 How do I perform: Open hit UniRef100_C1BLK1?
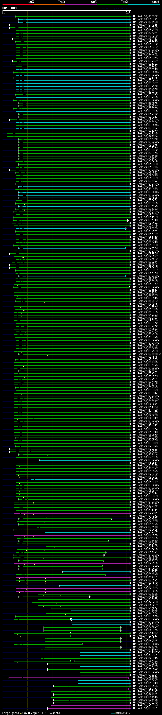(x=145, y=19)
